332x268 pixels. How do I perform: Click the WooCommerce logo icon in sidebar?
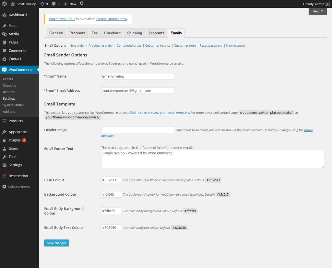(4, 70)
